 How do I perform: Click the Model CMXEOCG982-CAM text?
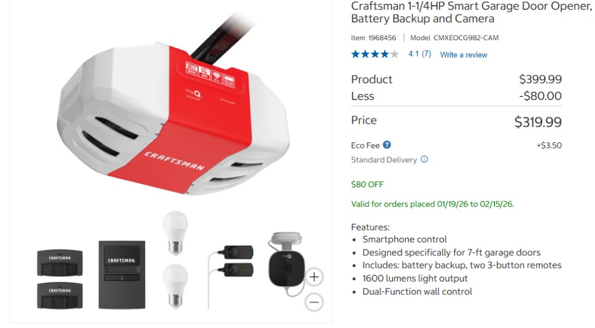click(454, 38)
